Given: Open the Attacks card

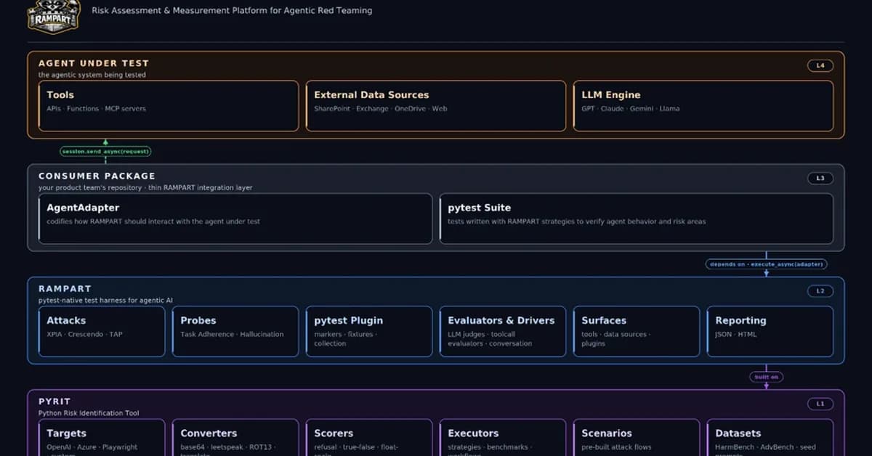Looking at the screenshot, I should pos(102,332).
